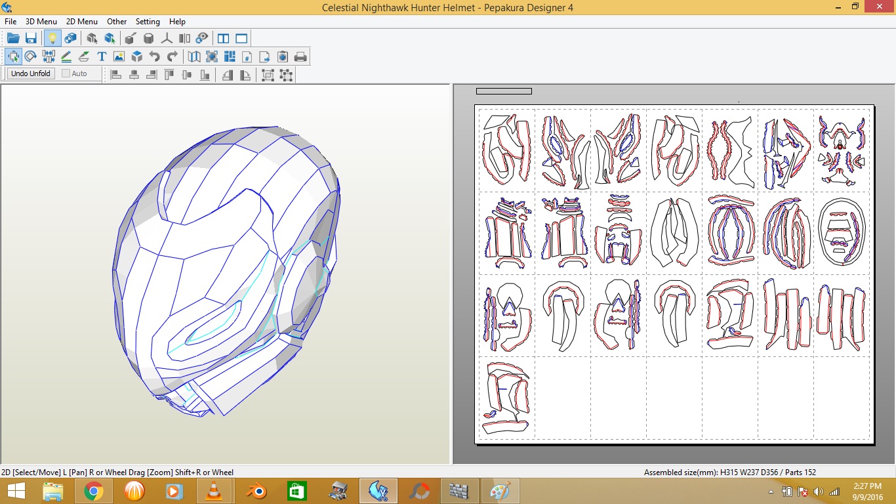The width and height of the screenshot is (896, 504).
Task: Open the 3D Menu
Action: tap(41, 22)
